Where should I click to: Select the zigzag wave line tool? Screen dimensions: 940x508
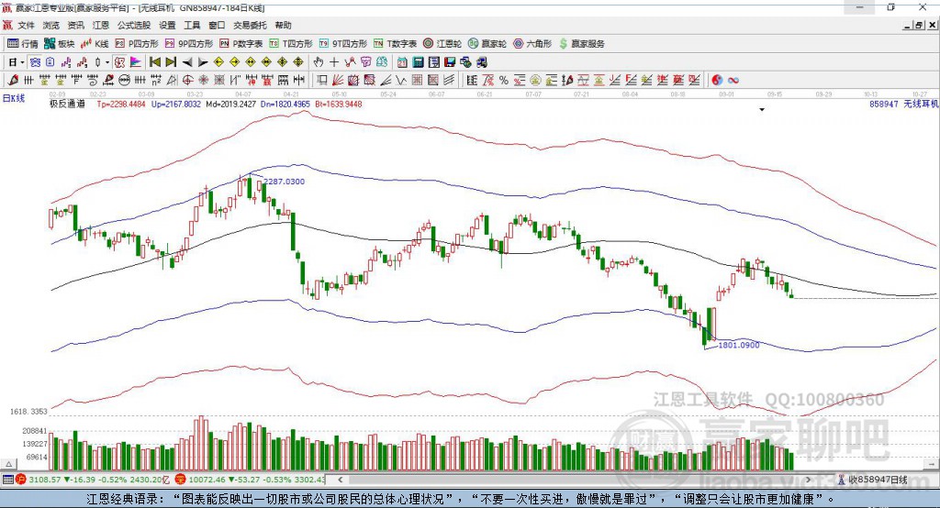pos(401,81)
